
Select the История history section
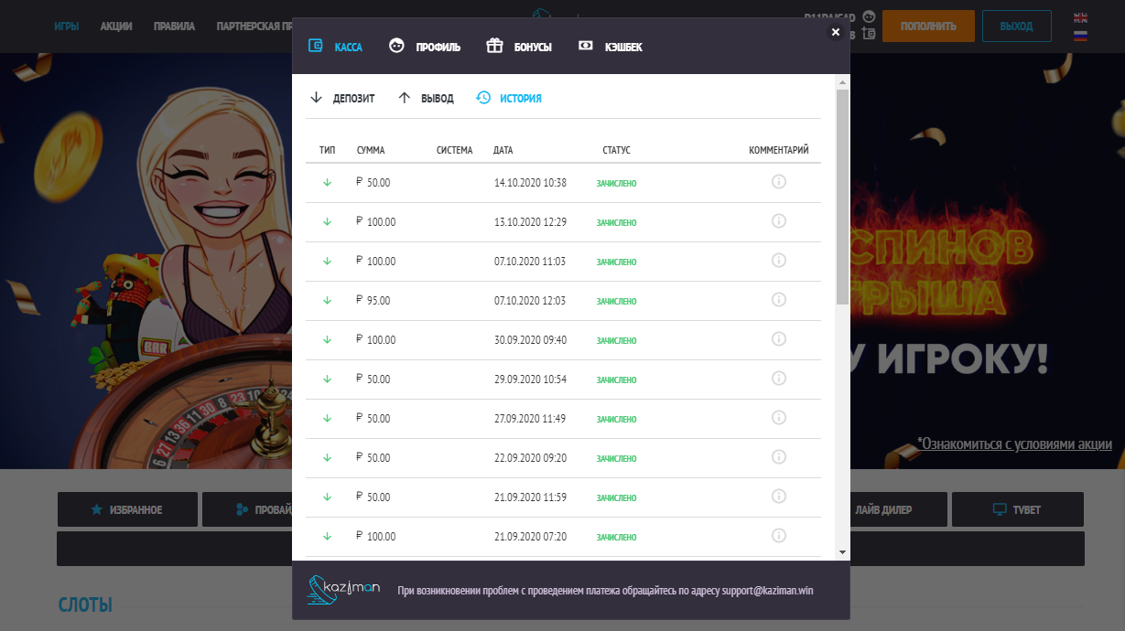click(509, 98)
